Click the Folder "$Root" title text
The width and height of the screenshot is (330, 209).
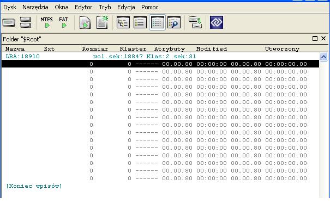(22, 39)
